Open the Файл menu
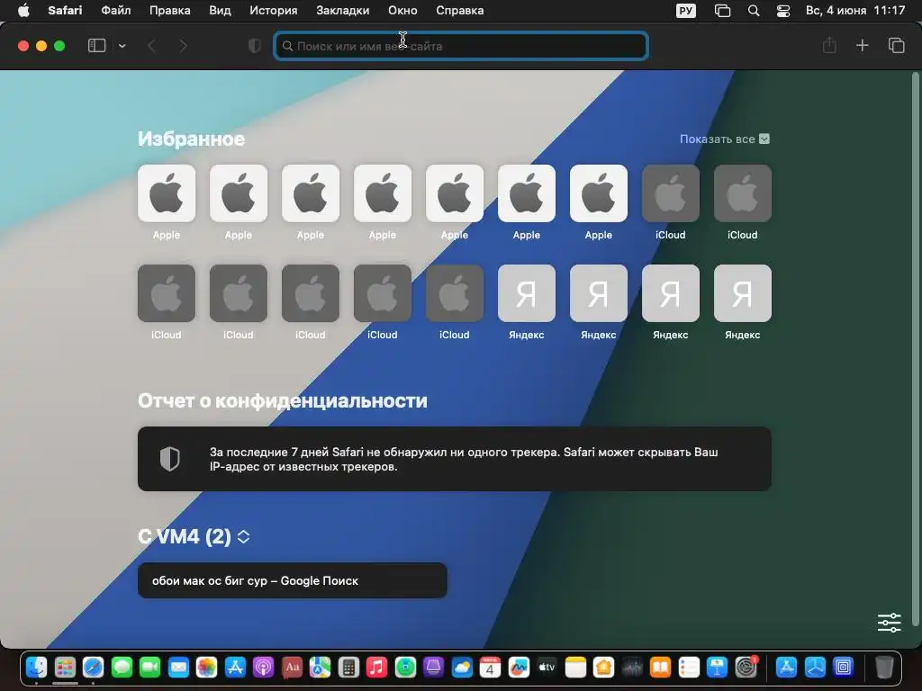The width and height of the screenshot is (922, 691). (x=116, y=11)
